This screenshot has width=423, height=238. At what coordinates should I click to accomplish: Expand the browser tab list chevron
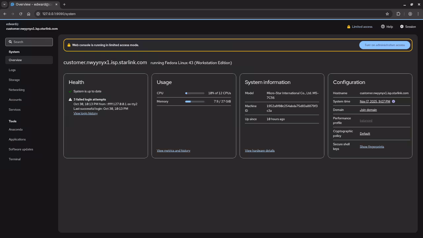click(4, 5)
